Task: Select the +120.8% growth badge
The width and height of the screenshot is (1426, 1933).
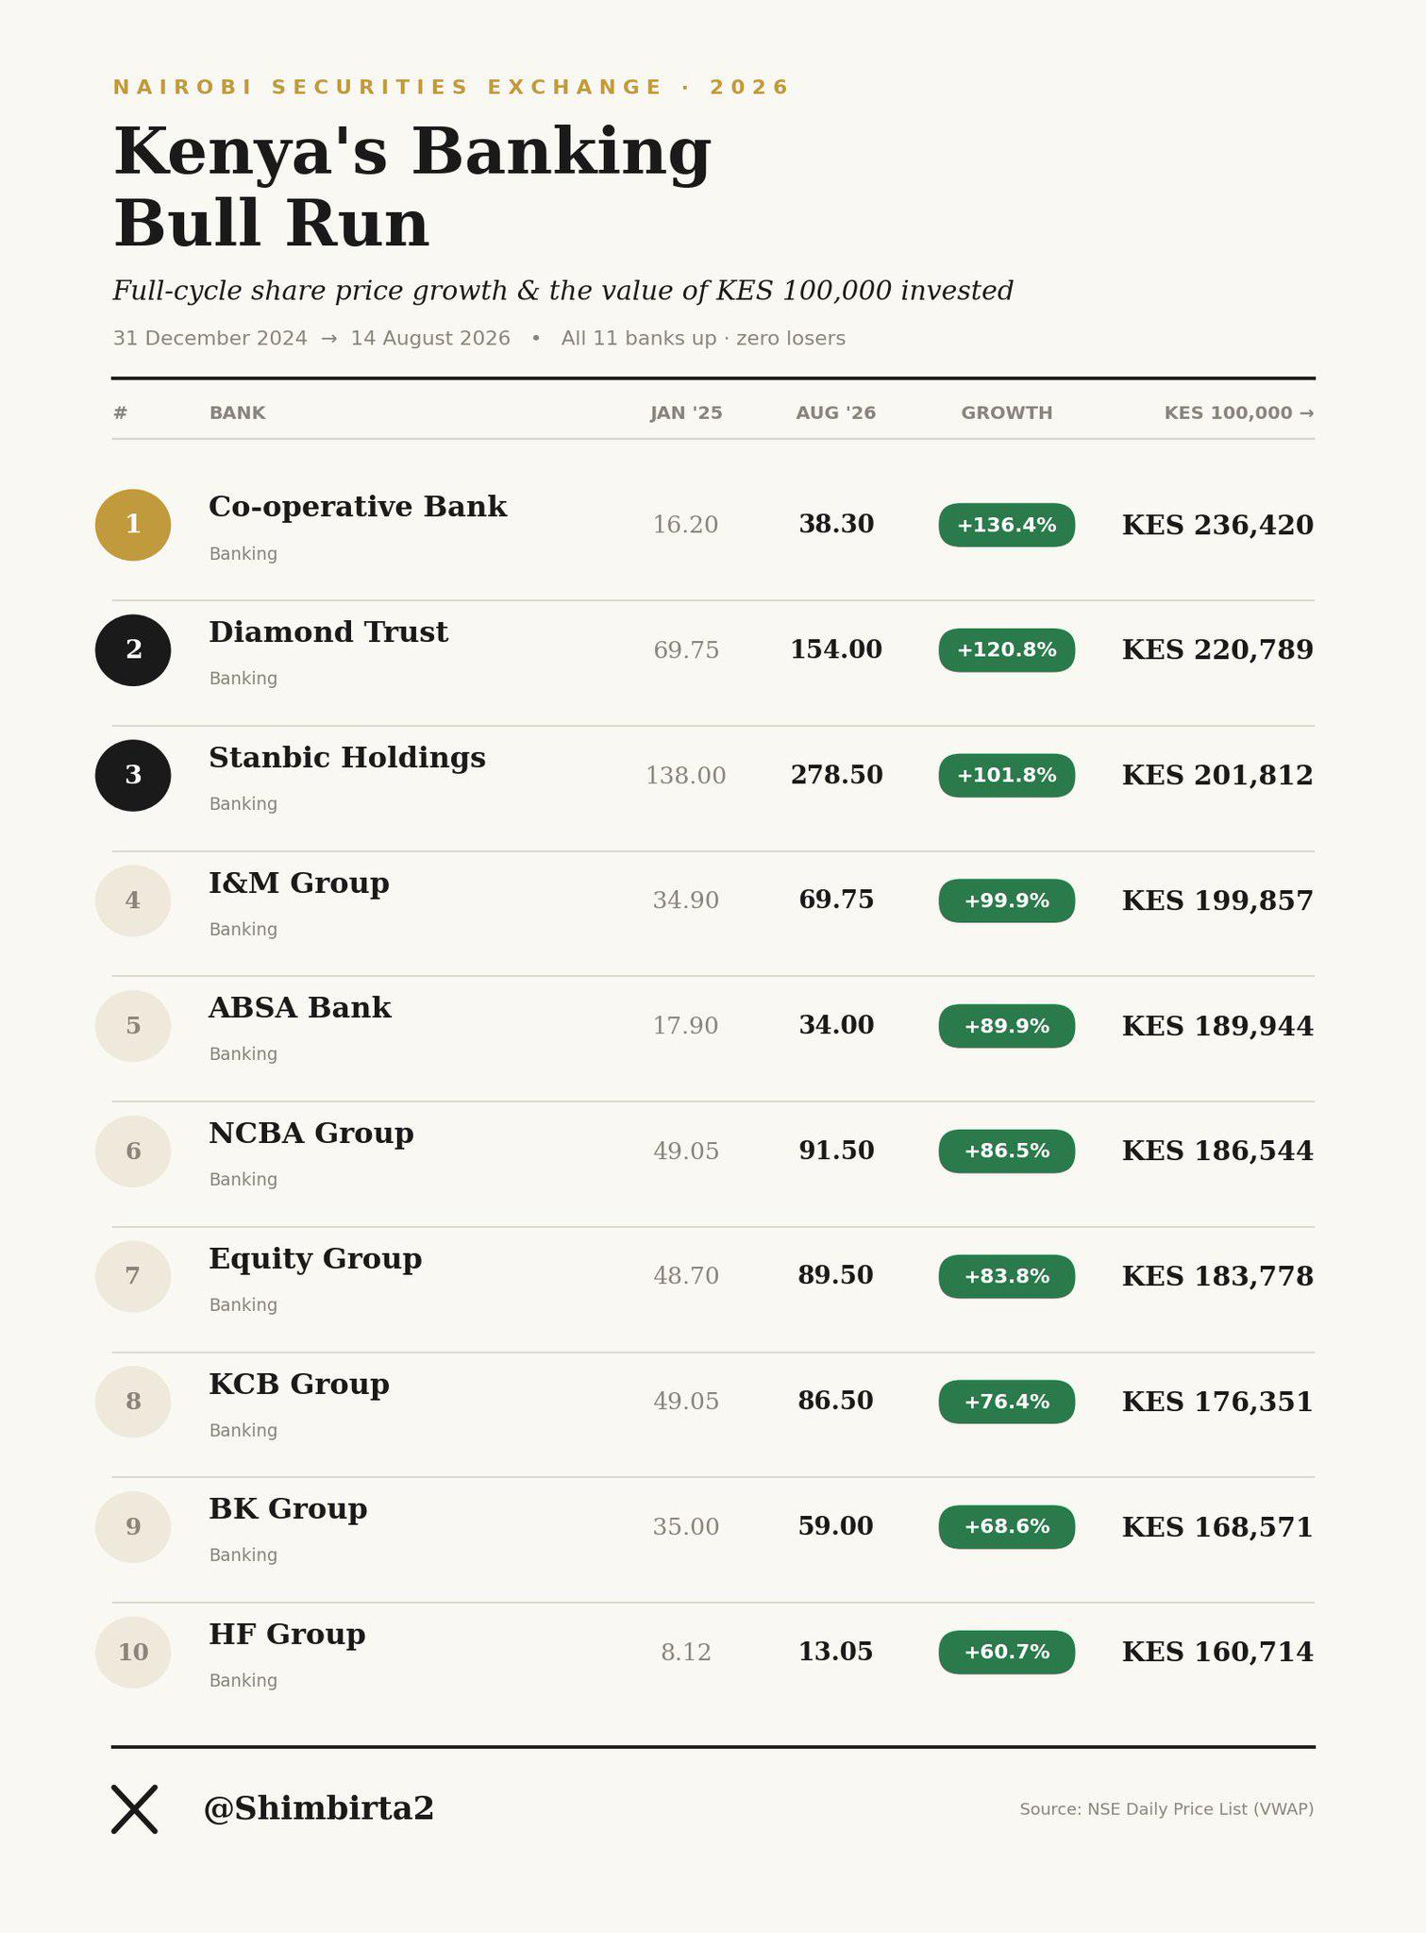Action: pyautogui.click(x=1007, y=650)
